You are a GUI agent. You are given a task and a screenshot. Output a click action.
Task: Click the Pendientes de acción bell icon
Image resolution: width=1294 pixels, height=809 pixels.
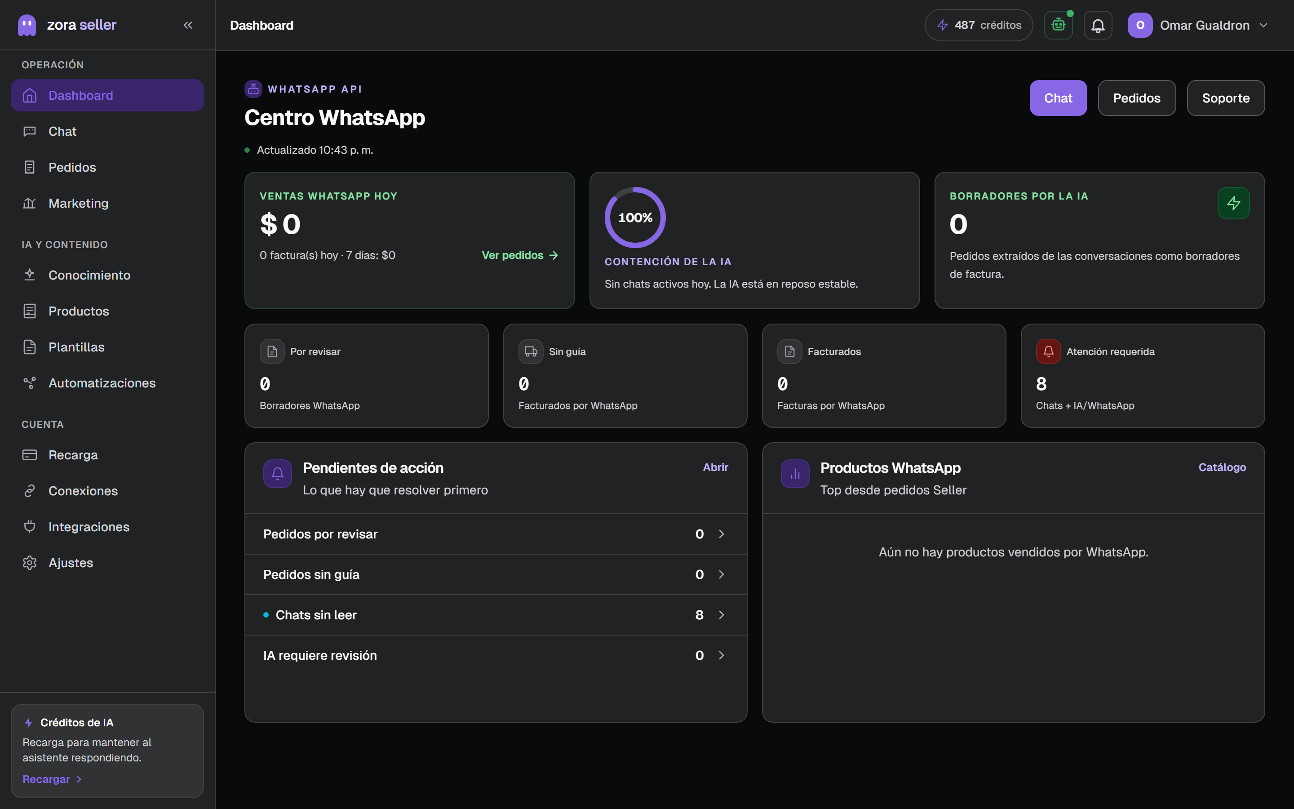(278, 474)
